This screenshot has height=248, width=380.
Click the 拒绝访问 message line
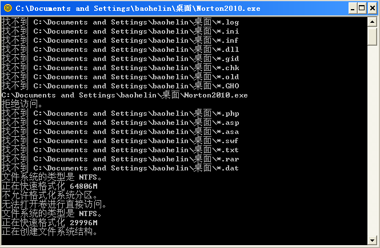pyautogui.click(x=23, y=104)
